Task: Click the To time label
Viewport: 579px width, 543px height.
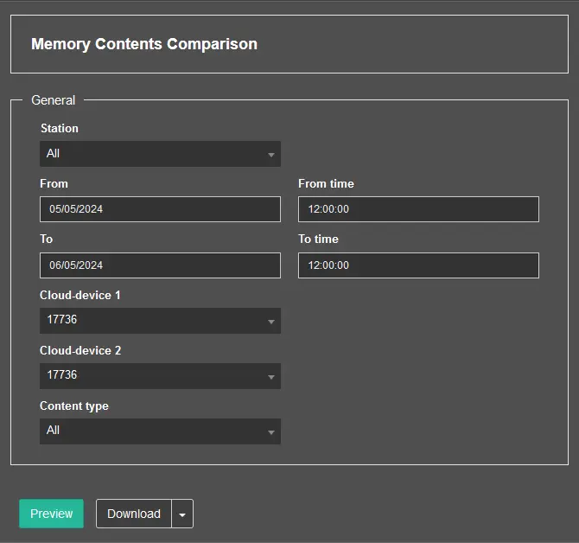Action: point(318,239)
